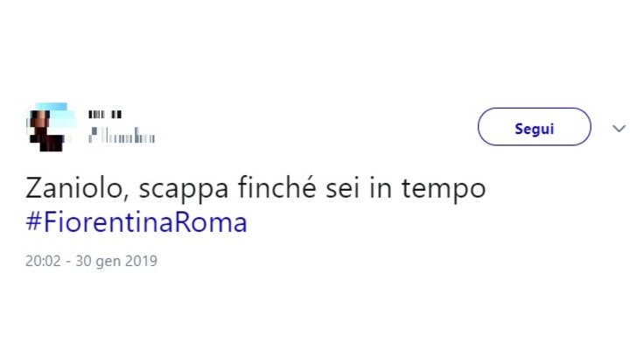
Task: Click the blurred @username handle
Action: tap(122, 135)
